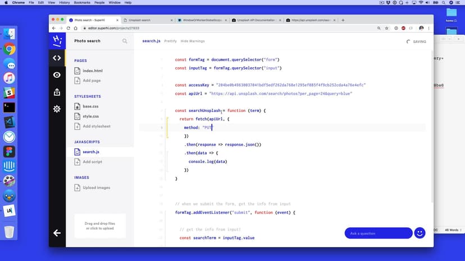
Task: Click the SuperHi logo icon
Action: coord(57,41)
